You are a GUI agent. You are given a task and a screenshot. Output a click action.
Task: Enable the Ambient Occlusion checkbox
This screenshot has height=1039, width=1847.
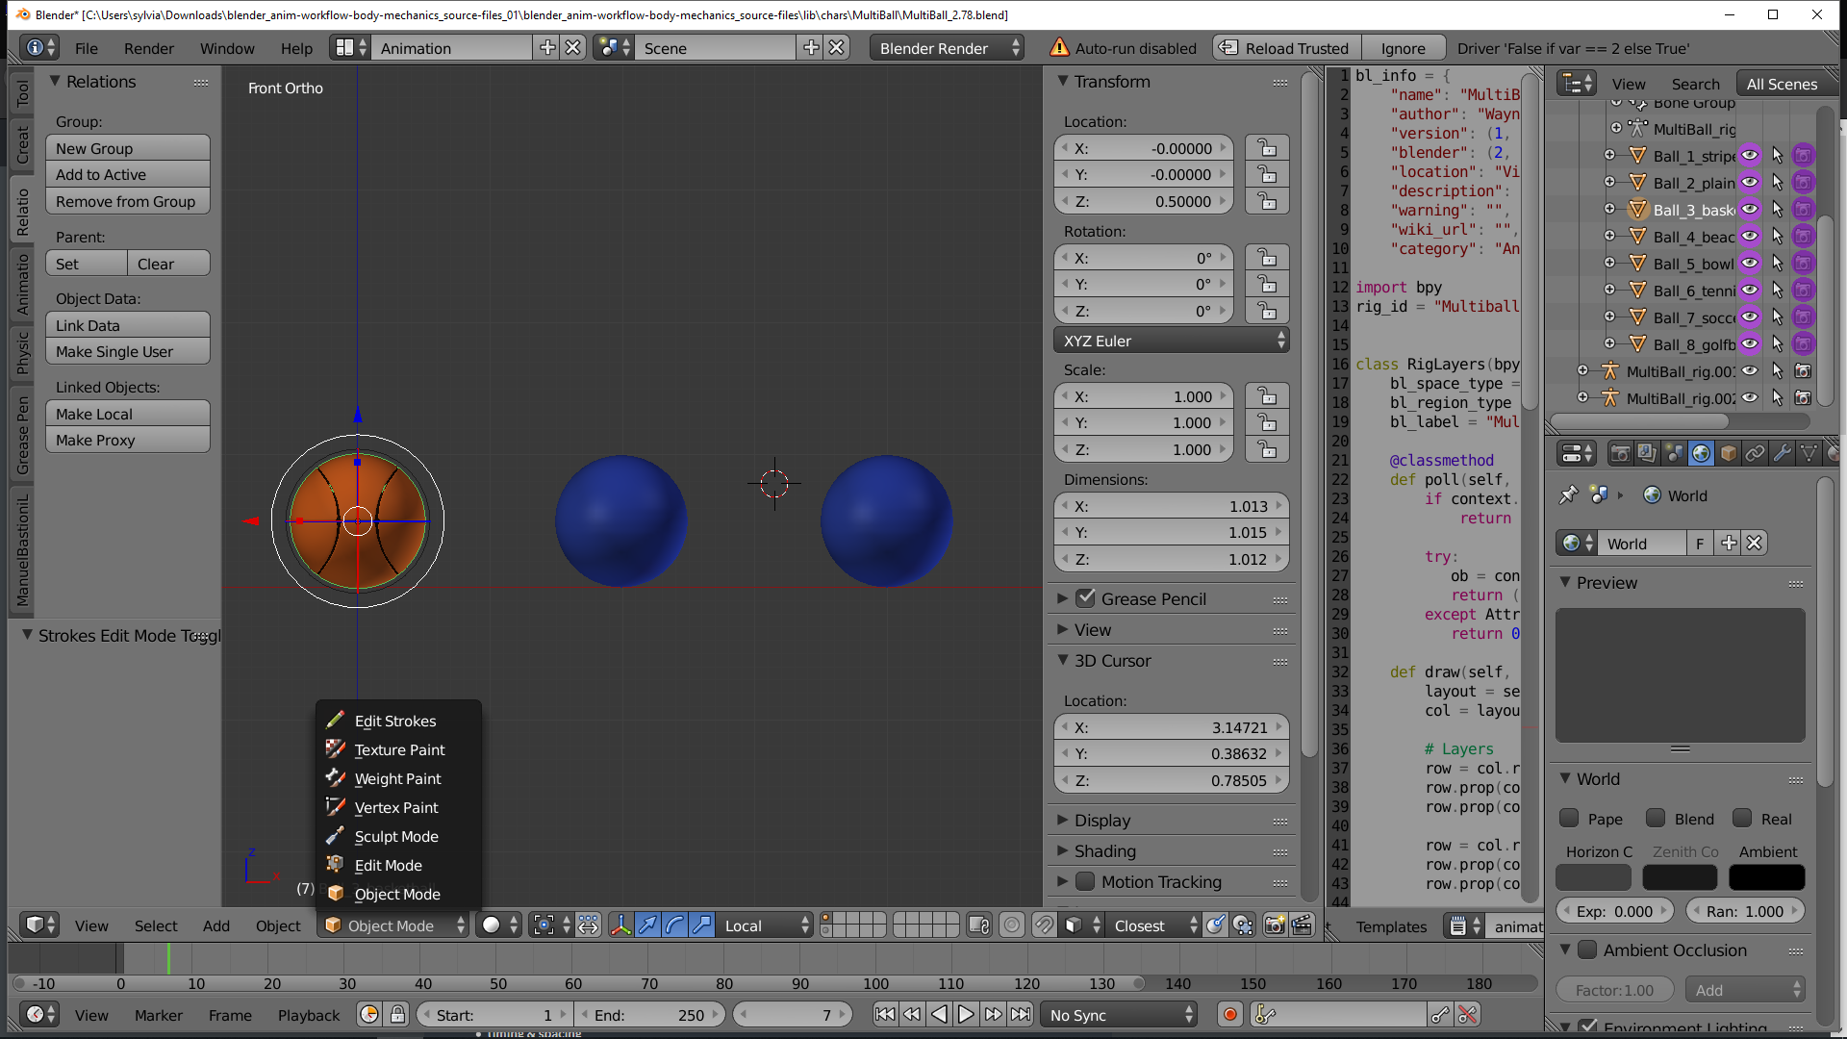click(x=1587, y=950)
